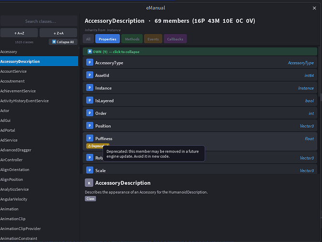Switch to the Events filter tab

(153, 39)
